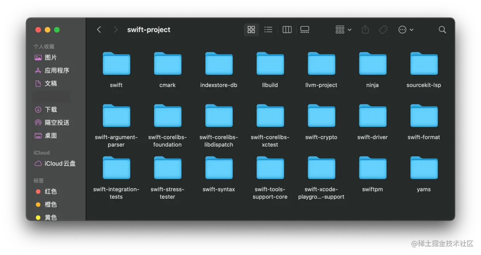Switch to gallery view
Screen dimensions: 481x255
[x=305, y=30]
